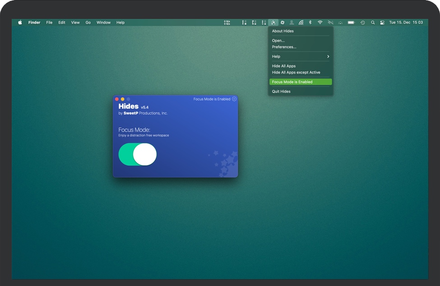
Task: Toggle the Focus Mode switch off
Action: 138,154
